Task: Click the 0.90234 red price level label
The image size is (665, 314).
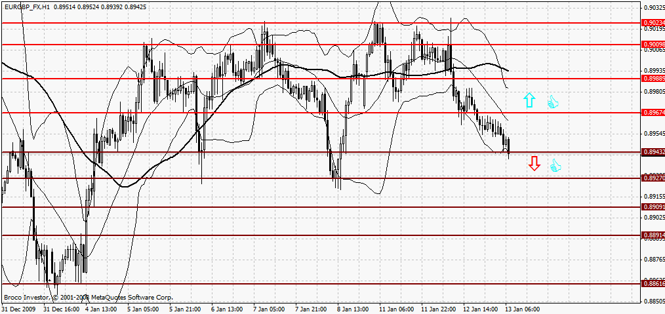Action: tap(654, 23)
